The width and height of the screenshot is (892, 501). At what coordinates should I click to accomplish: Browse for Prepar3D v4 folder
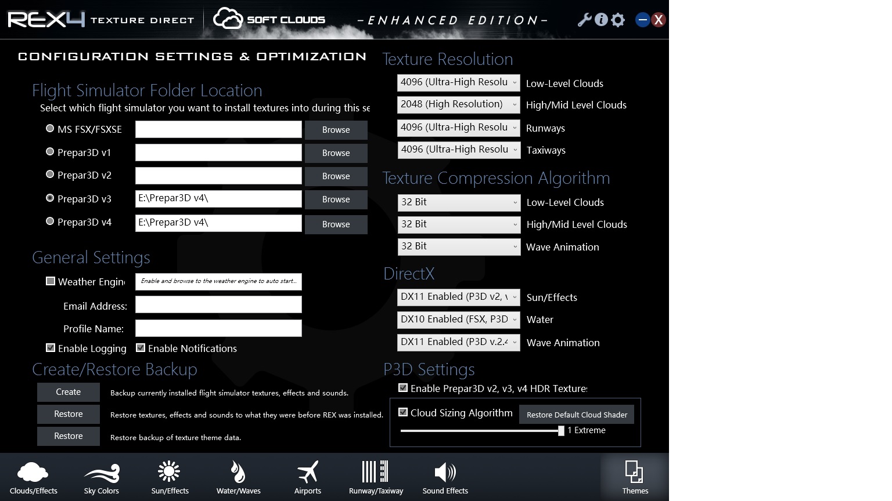point(336,224)
